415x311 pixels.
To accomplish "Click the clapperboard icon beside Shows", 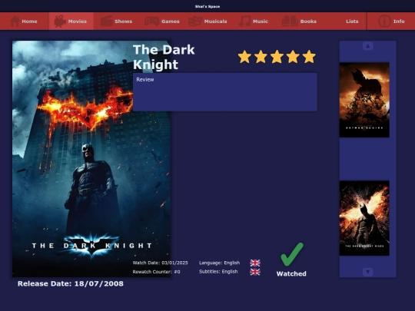I will click(x=106, y=22).
